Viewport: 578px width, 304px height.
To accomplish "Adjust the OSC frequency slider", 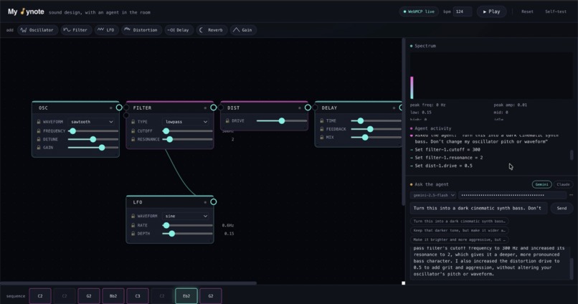I will (x=93, y=130).
